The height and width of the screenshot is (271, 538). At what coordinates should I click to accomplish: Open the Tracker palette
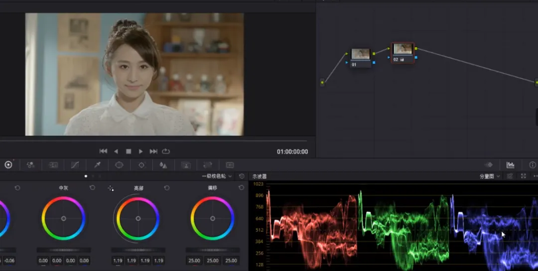pyautogui.click(x=141, y=165)
